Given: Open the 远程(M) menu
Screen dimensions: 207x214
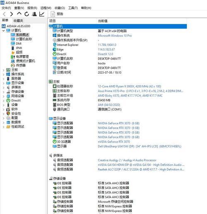Looking at the screenshot, I should tap(46, 8).
